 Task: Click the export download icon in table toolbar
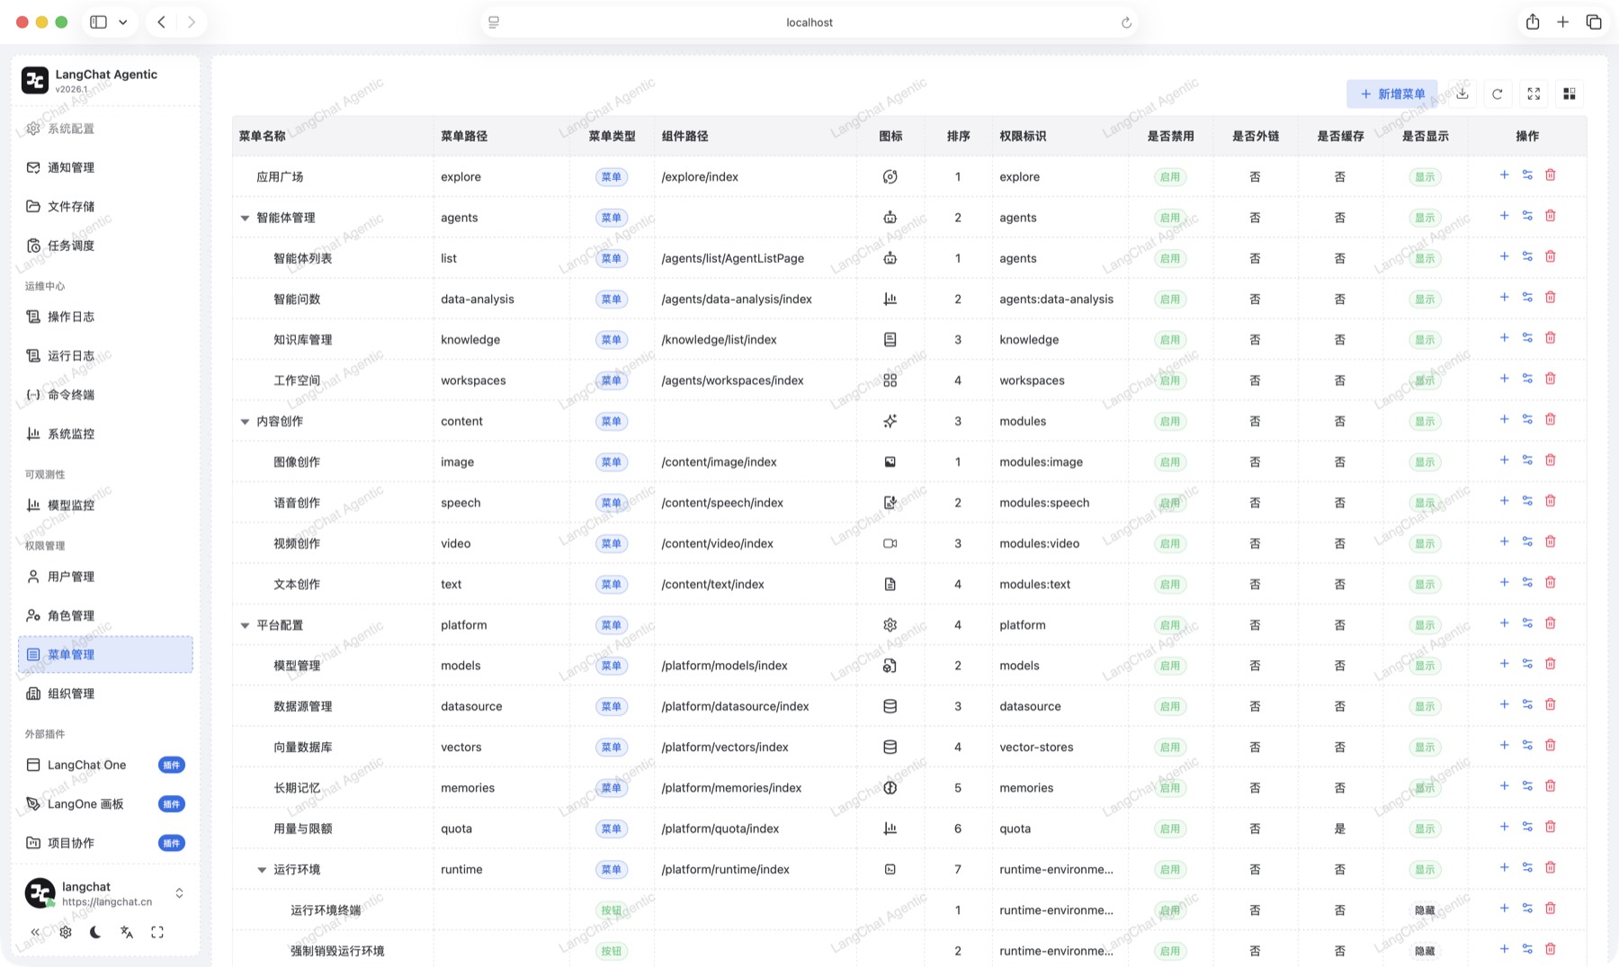point(1462,94)
